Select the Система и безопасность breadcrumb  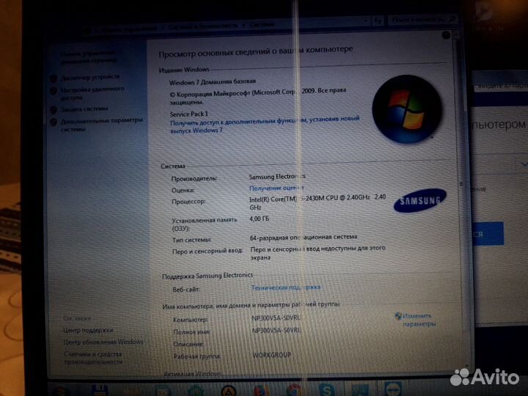point(203,26)
